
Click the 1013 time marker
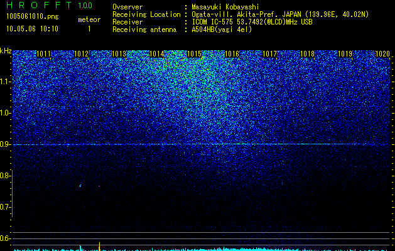coord(119,54)
